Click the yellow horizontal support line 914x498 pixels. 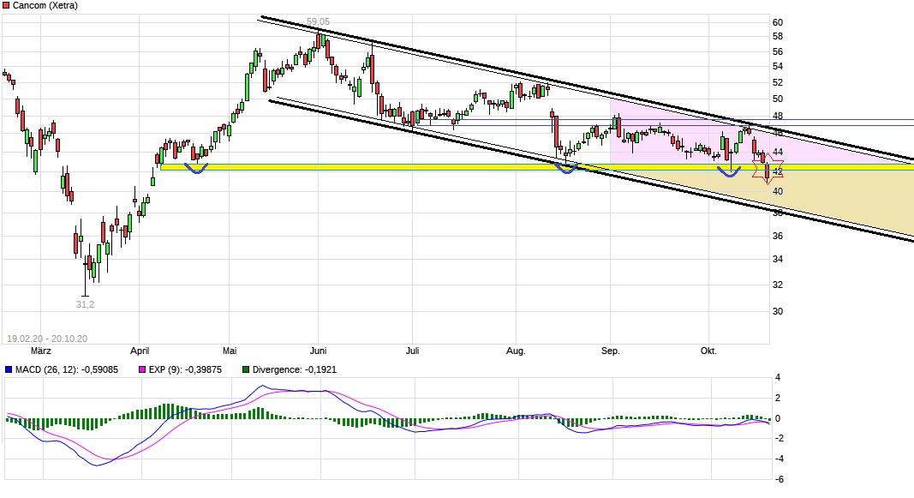[428, 168]
